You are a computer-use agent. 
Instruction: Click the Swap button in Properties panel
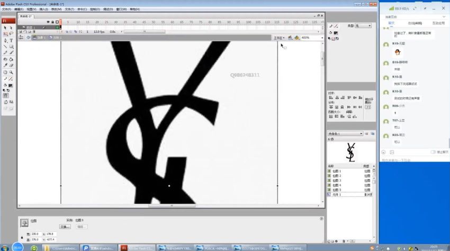[x=65, y=227]
